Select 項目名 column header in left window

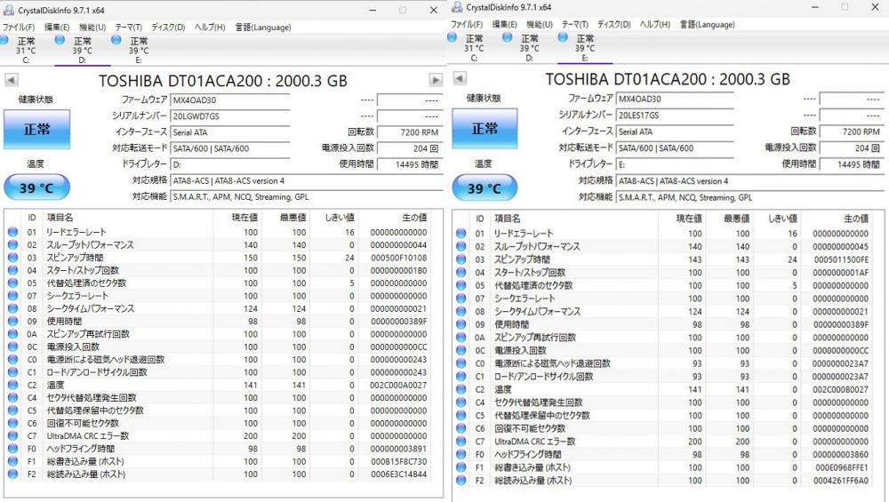click(60, 218)
